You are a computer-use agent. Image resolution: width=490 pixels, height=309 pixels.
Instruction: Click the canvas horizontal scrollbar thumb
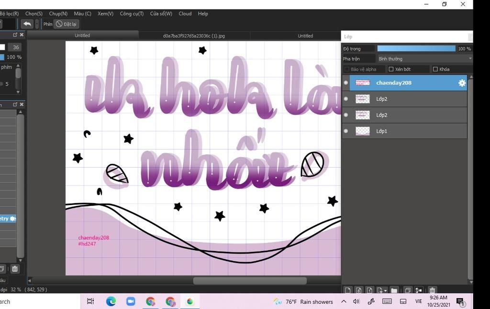click(x=250, y=281)
